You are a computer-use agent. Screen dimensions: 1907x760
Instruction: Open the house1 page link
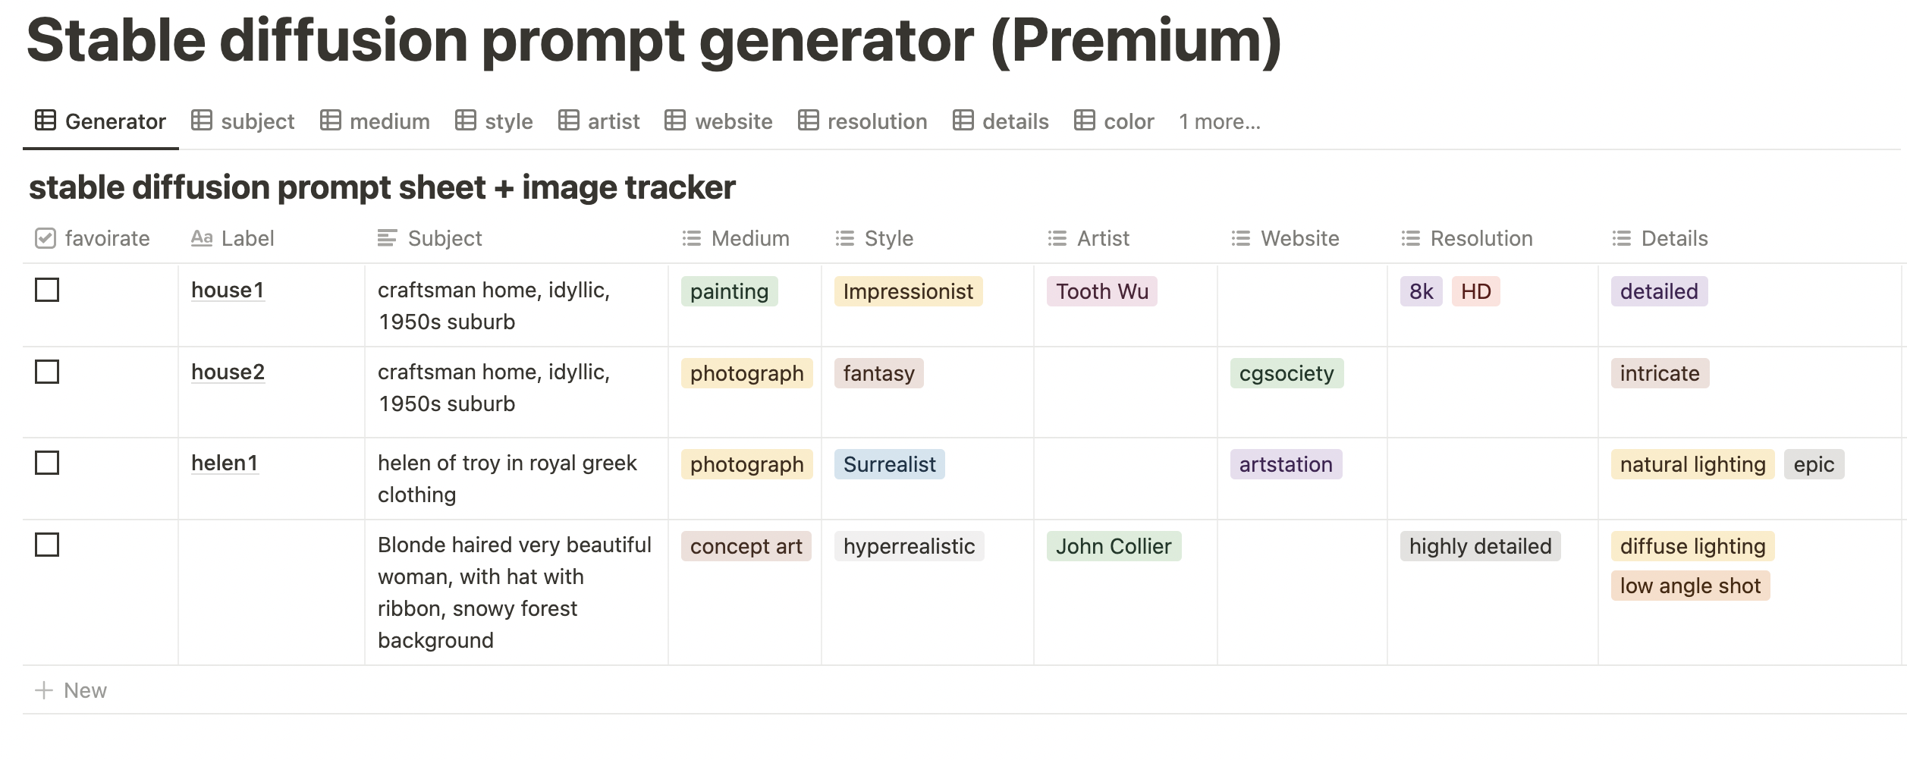(x=228, y=291)
